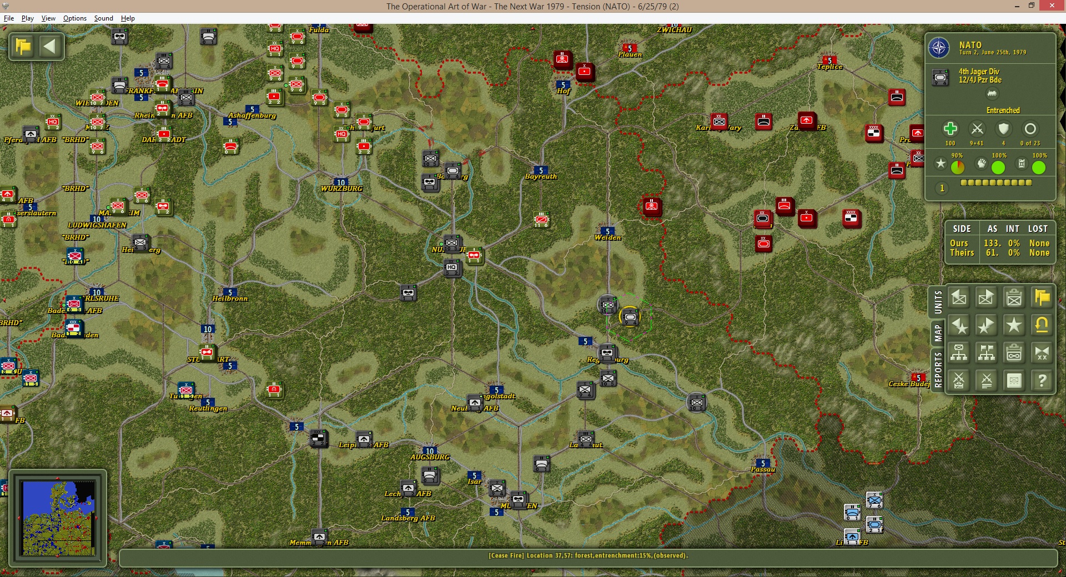Viewport: 1066px width, 577px height.
Task: Click the 'WURZBURG' city label on map
Action: click(x=341, y=189)
